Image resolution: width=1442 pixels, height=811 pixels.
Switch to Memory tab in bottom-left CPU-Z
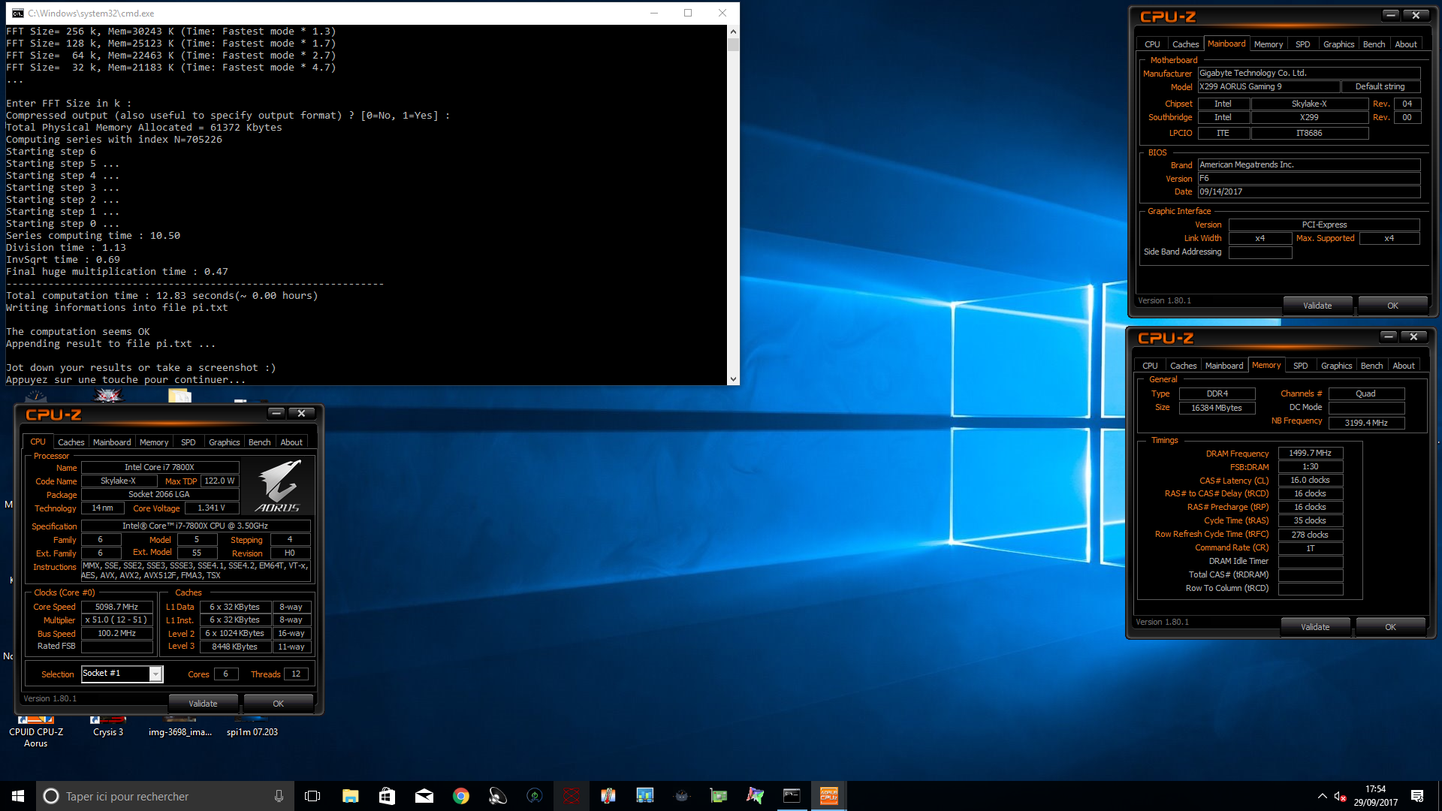(154, 442)
